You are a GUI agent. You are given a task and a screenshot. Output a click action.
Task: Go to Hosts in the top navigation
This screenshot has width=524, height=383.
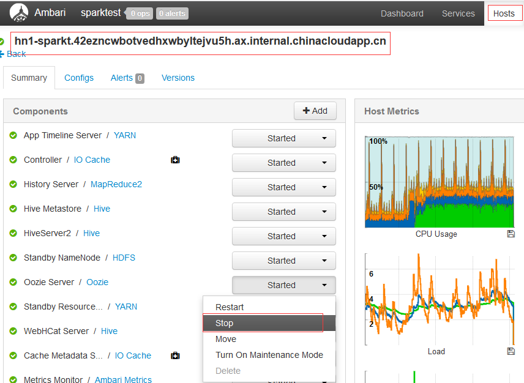point(504,13)
